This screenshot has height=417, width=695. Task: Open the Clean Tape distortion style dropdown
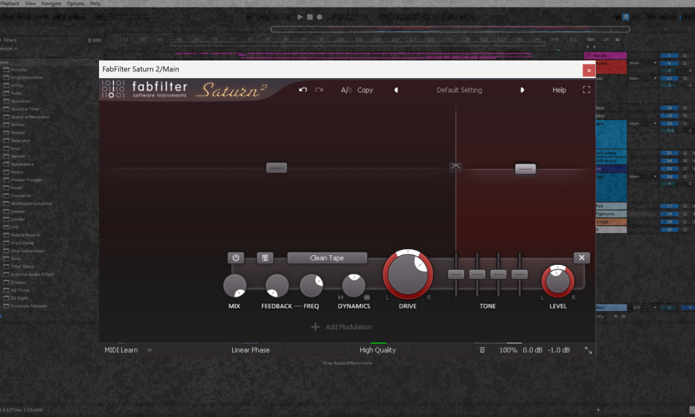327,258
